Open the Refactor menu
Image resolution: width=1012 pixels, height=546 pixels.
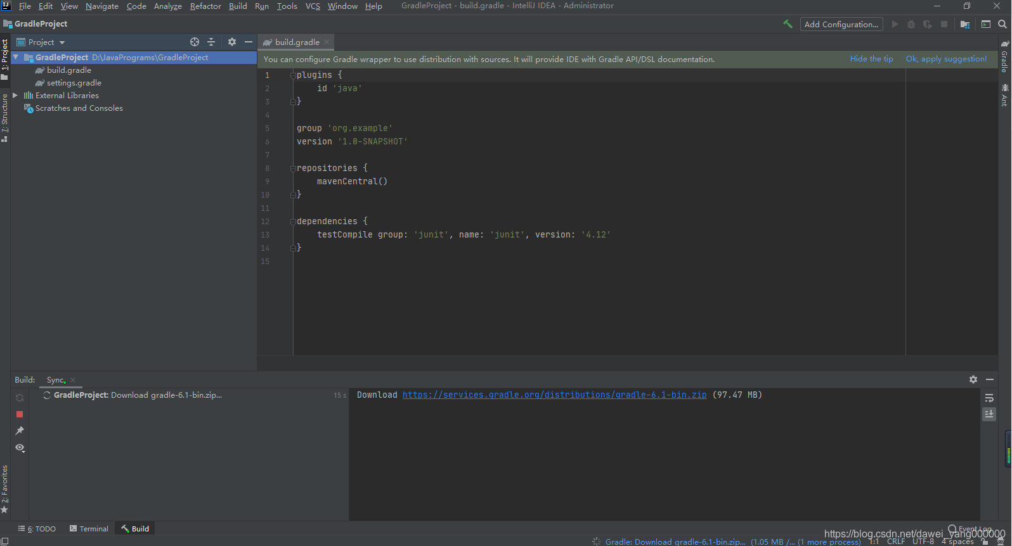(205, 6)
